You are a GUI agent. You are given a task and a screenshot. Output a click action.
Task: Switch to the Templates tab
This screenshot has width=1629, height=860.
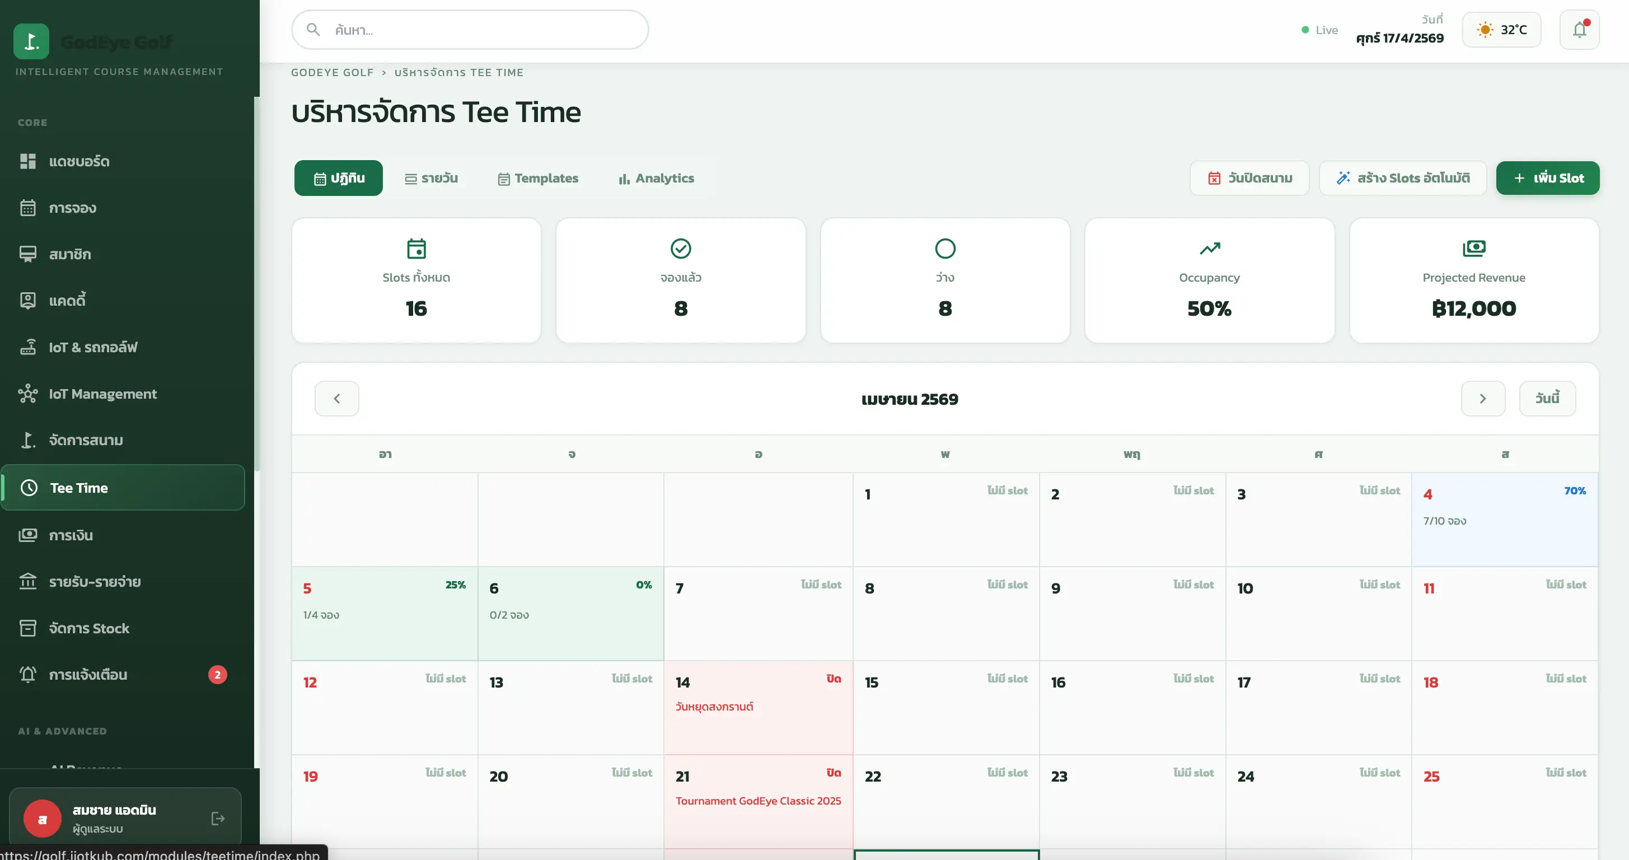click(538, 178)
